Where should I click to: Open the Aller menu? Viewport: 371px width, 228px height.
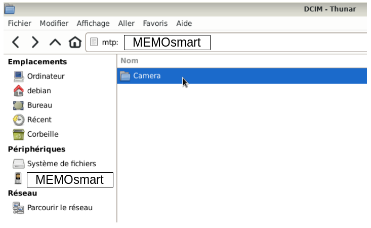(x=127, y=23)
